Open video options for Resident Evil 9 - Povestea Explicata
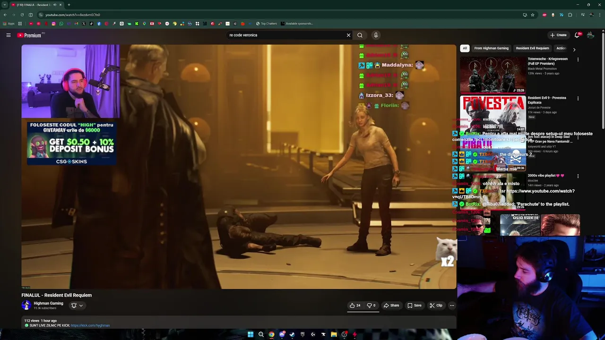The width and height of the screenshot is (605, 340). pyautogui.click(x=578, y=98)
